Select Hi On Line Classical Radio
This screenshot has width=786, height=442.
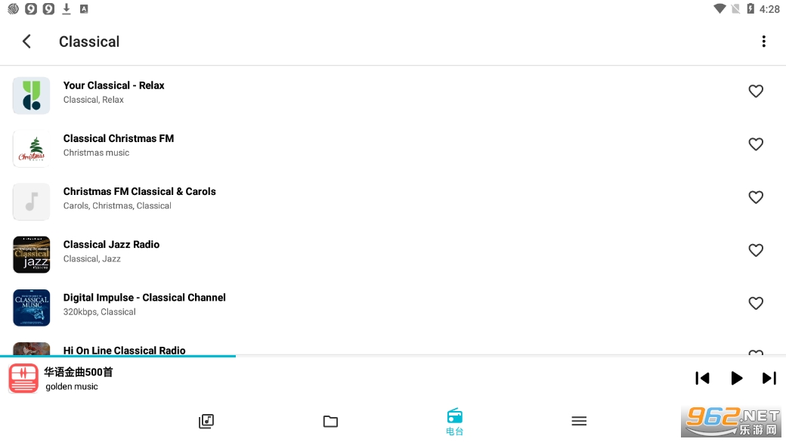click(x=124, y=351)
